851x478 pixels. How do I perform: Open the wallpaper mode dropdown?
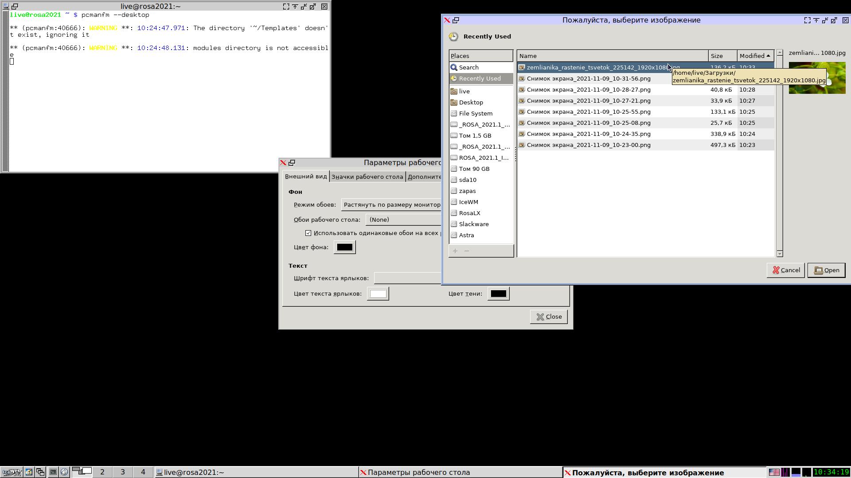pyautogui.click(x=392, y=204)
